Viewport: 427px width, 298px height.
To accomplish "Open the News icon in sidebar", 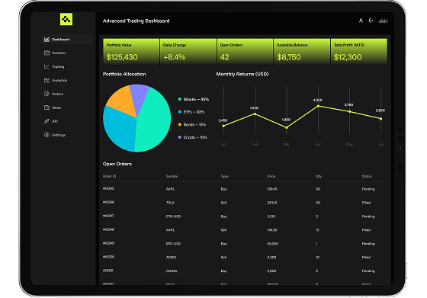I will point(47,107).
